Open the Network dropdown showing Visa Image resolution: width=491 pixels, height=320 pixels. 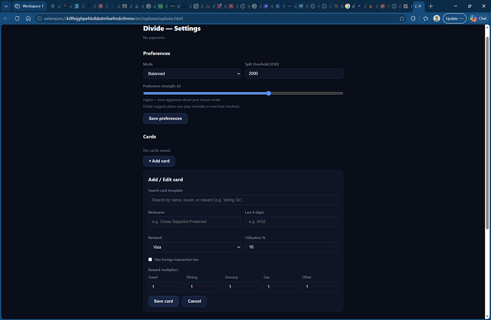tap(195, 247)
